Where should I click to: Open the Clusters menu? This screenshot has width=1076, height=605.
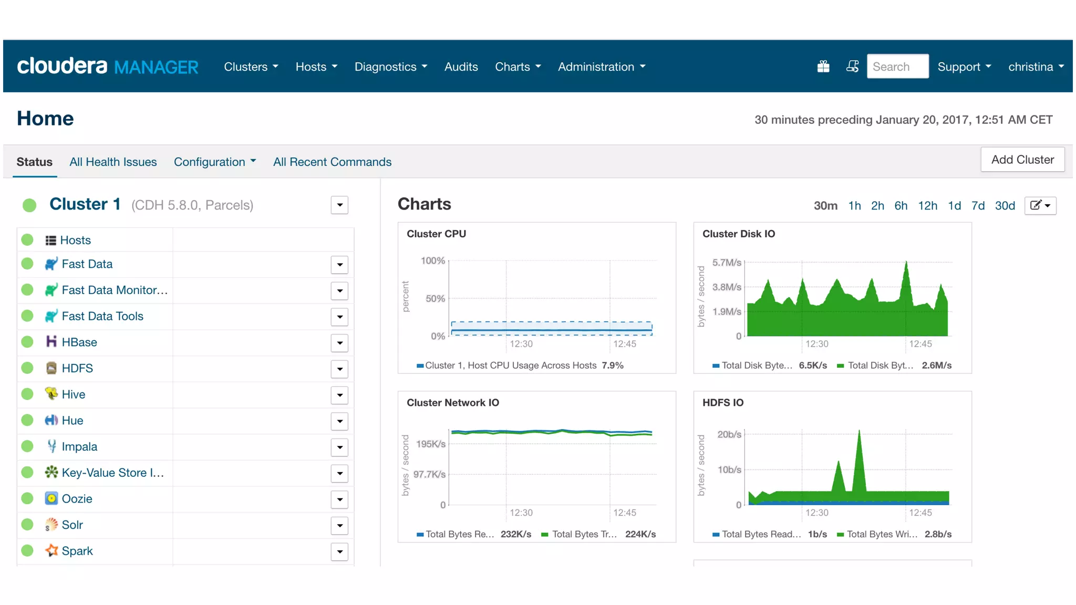[251, 67]
